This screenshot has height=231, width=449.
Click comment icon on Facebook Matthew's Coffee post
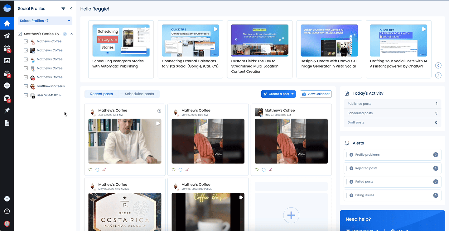(263, 170)
